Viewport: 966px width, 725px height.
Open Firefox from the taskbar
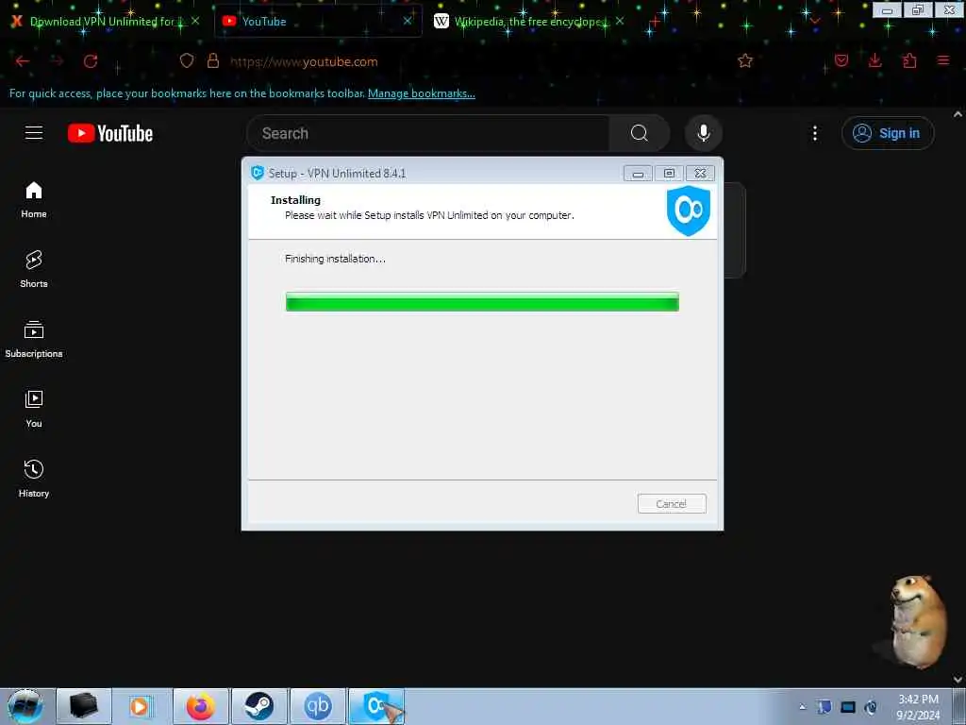pos(201,706)
